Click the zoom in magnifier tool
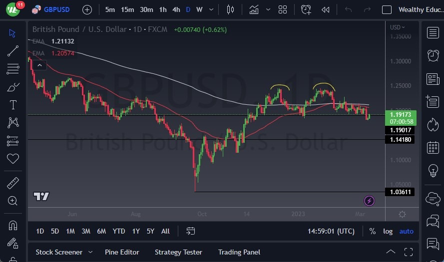 tap(12, 201)
